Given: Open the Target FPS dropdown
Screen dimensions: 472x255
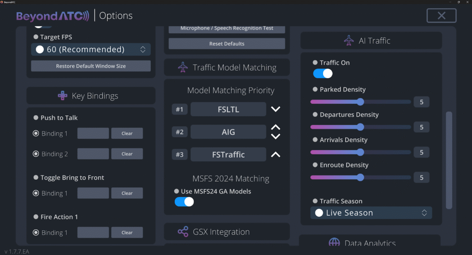Looking at the screenshot, I should click(x=91, y=49).
